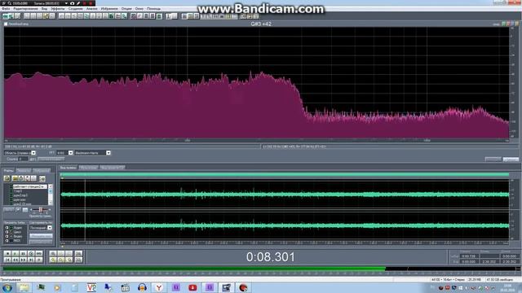Click the Edit View icon in main toolbar
Image resolution: width=522 pixels, height=293 pixels.
6,16
